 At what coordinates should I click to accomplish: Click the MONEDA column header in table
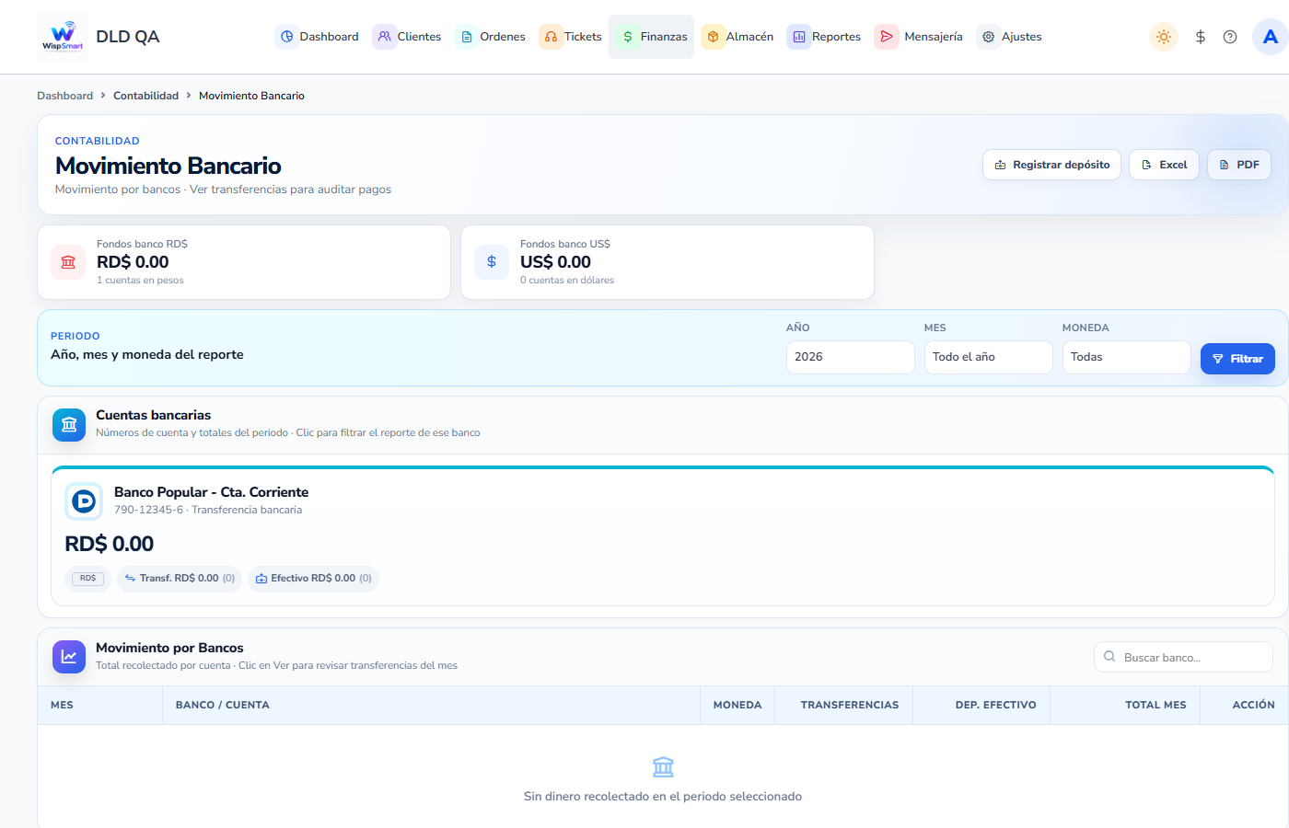(x=737, y=705)
